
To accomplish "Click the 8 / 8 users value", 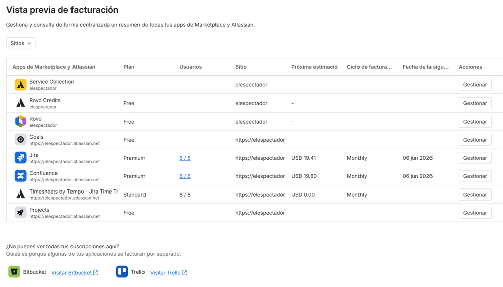I will point(185,195).
